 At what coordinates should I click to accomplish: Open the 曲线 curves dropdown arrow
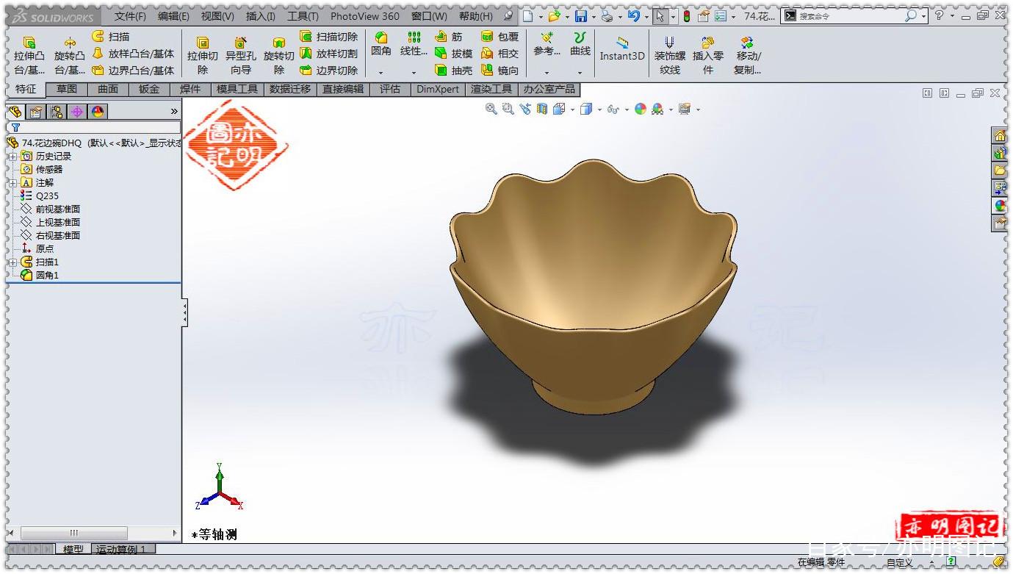click(580, 73)
